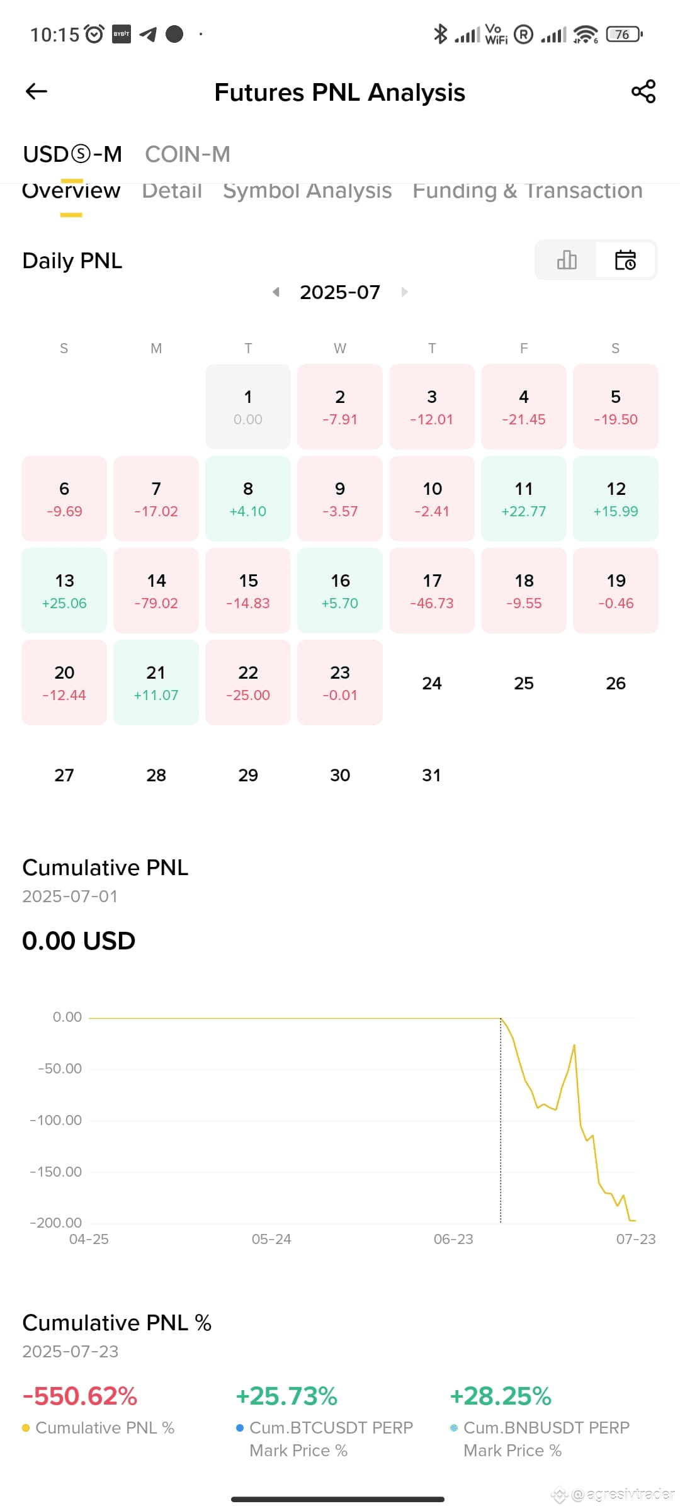Tap the Telegram notification icon
This screenshot has width=680, height=1511.
pos(148,34)
